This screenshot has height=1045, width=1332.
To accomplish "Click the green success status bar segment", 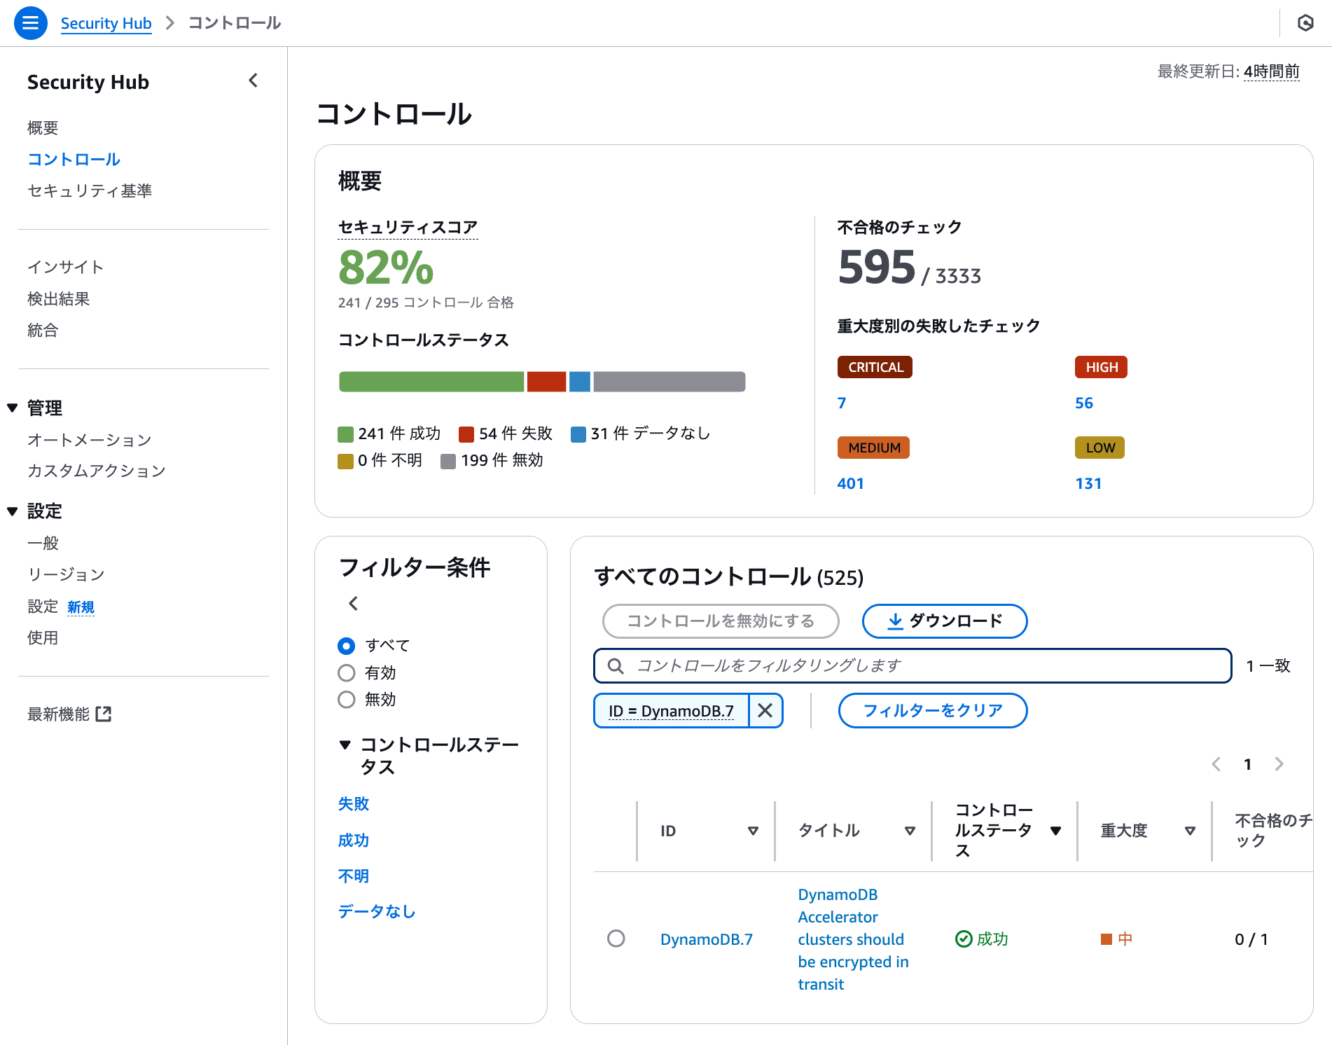I will (x=431, y=382).
